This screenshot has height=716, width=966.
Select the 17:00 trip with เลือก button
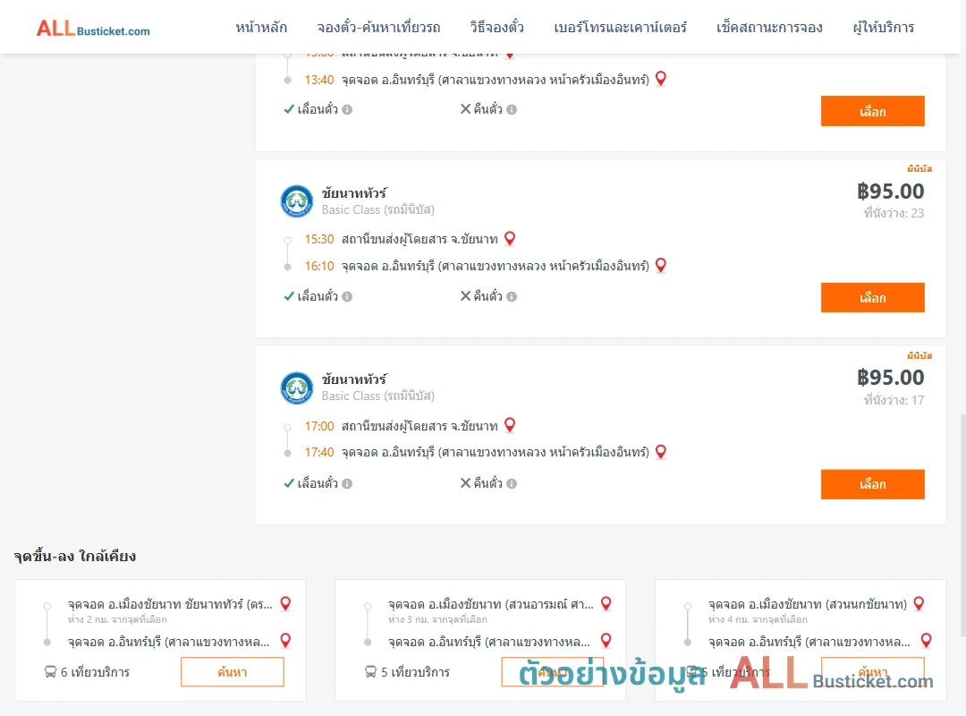tap(872, 484)
